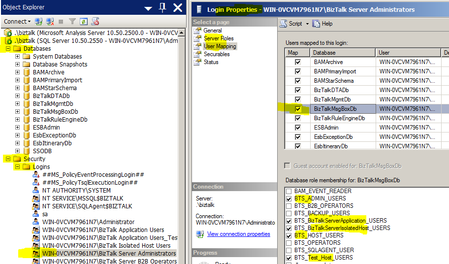Select EsbItineraryDb database icon

coord(27,143)
